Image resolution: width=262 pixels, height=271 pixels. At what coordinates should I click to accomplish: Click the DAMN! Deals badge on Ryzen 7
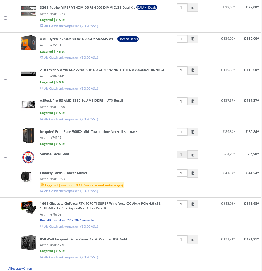(128, 39)
